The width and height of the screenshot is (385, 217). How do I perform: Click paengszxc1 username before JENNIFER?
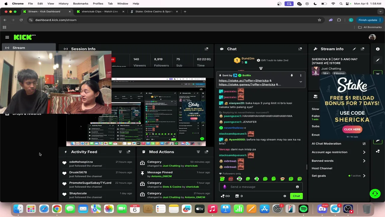[x=233, y=122]
